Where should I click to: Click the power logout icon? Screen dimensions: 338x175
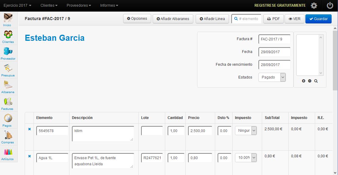pos(330,5)
